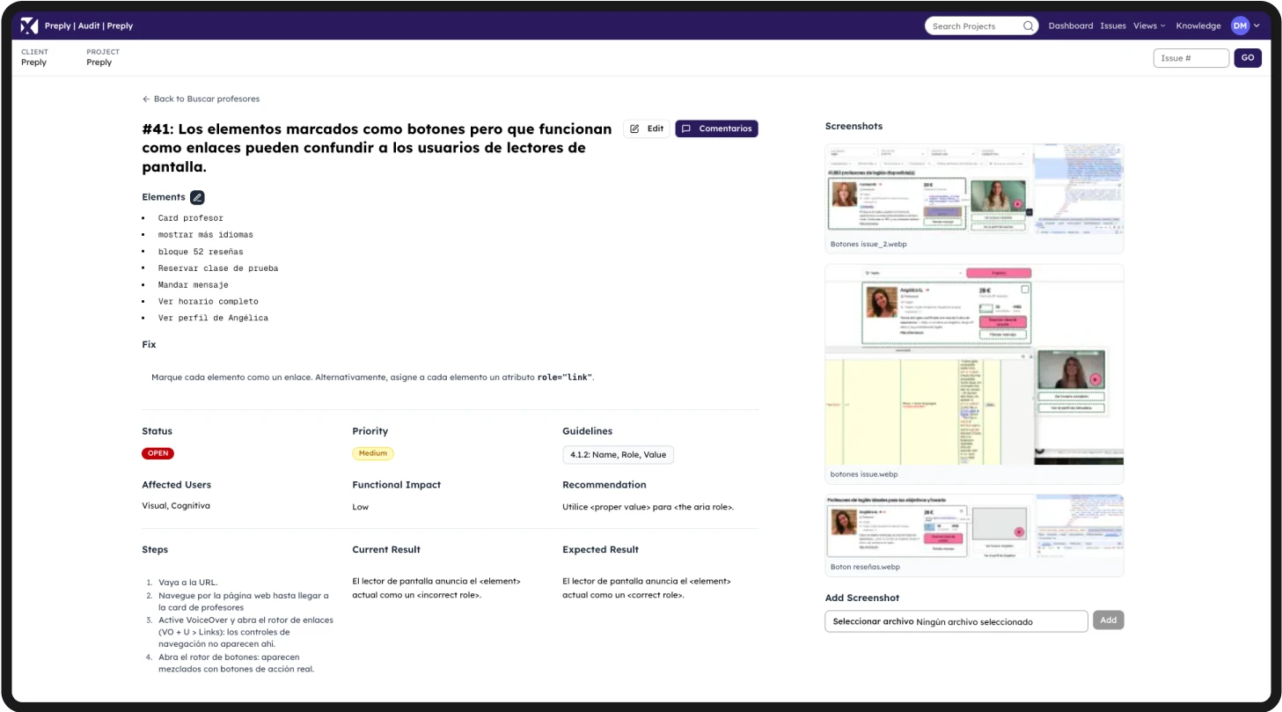Click the 4.1.2: Name, Role, Value guideline
1282x712 pixels.
618,455
